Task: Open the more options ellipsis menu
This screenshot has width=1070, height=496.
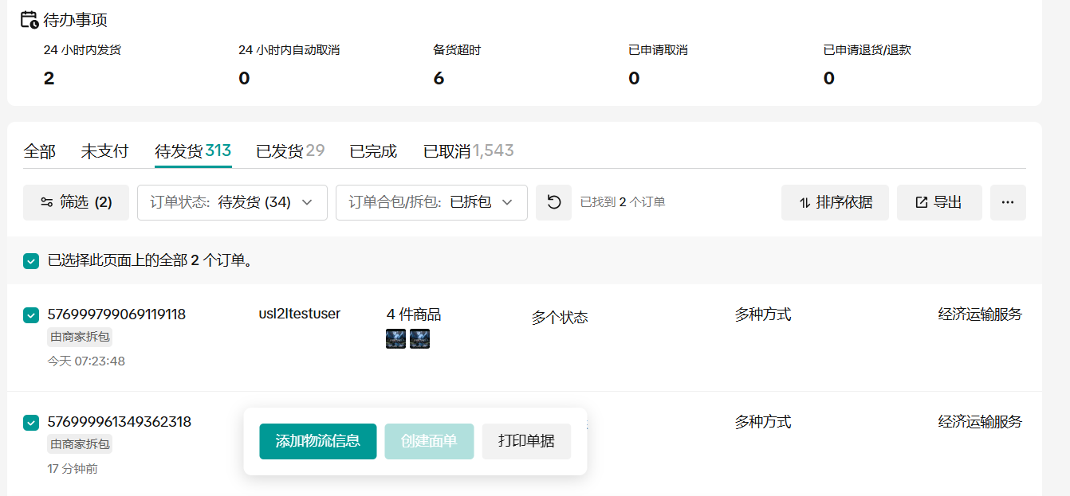Action: click(1008, 202)
